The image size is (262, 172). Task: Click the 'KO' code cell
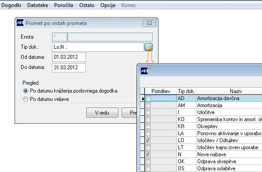(186, 119)
